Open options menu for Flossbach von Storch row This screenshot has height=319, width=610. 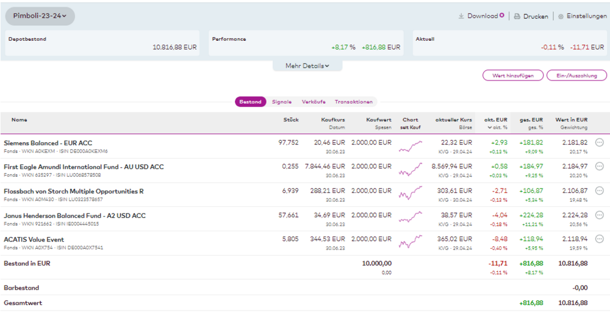click(599, 191)
